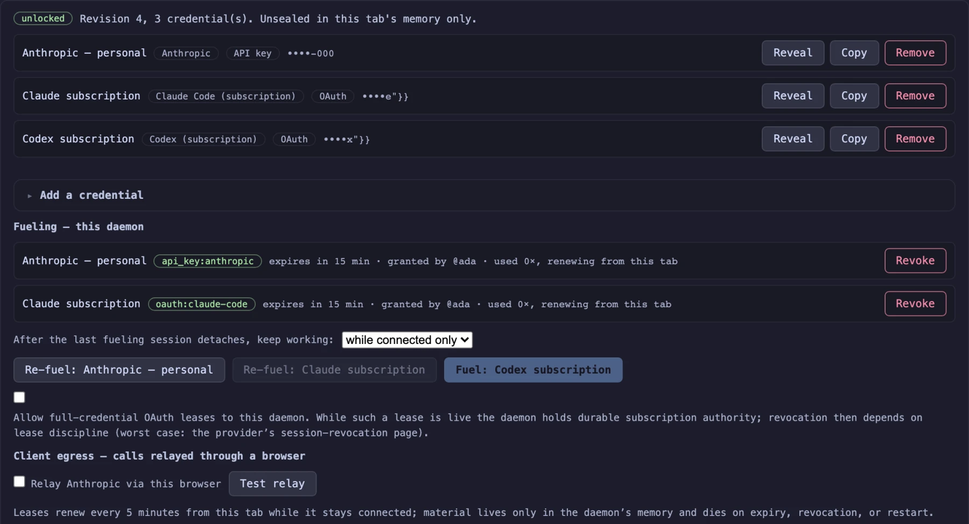This screenshot has height=524, width=969.
Task: Click the masked value ••••-000
Action: 311,53
